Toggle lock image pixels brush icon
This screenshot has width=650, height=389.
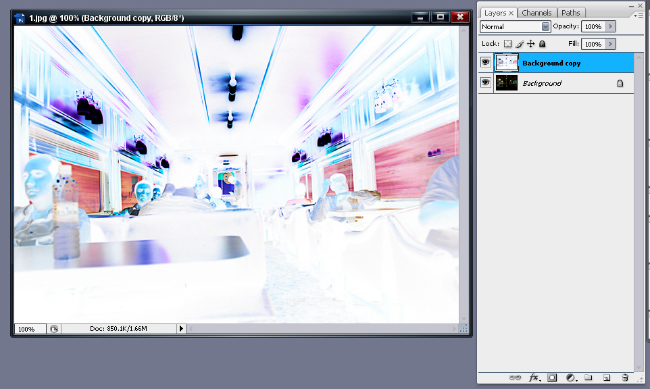[x=520, y=44]
